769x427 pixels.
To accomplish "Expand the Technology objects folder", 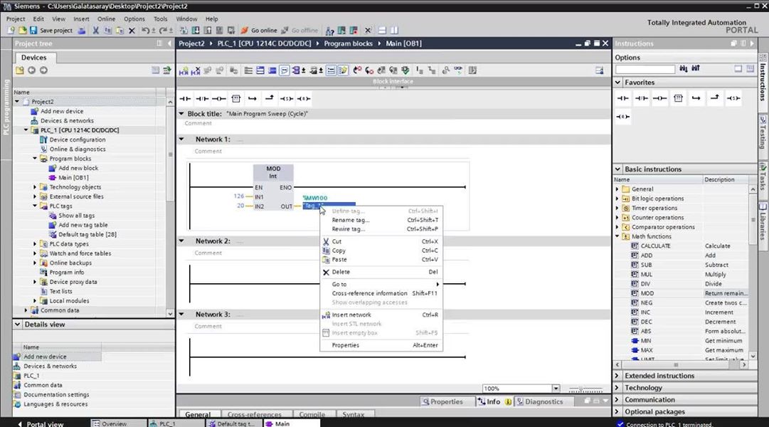I will 35,187.
